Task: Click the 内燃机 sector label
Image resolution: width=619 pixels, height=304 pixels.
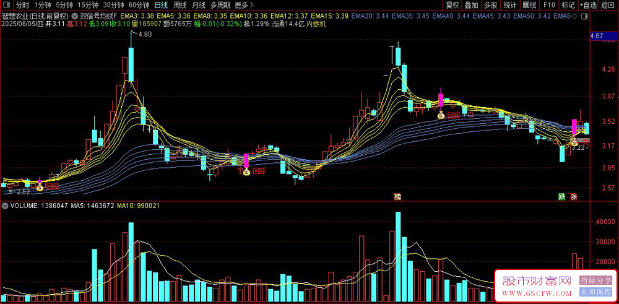Action: point(316,24)
